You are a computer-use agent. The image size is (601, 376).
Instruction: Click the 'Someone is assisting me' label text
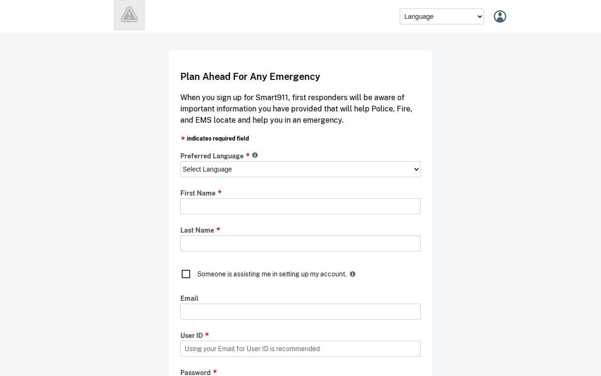click(272, 274)
